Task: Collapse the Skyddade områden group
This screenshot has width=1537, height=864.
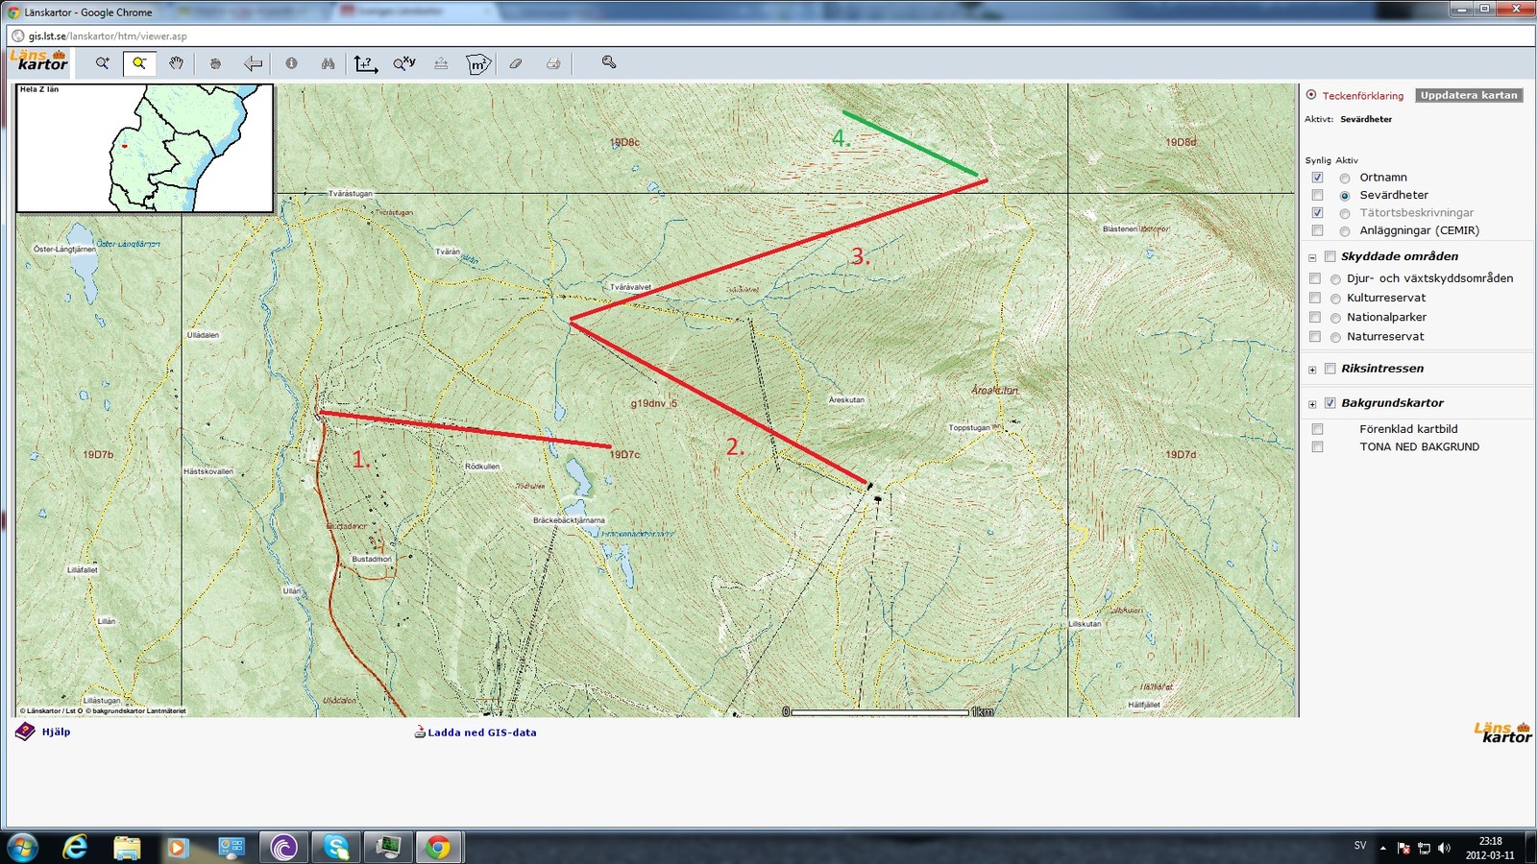Action: 1312,257
